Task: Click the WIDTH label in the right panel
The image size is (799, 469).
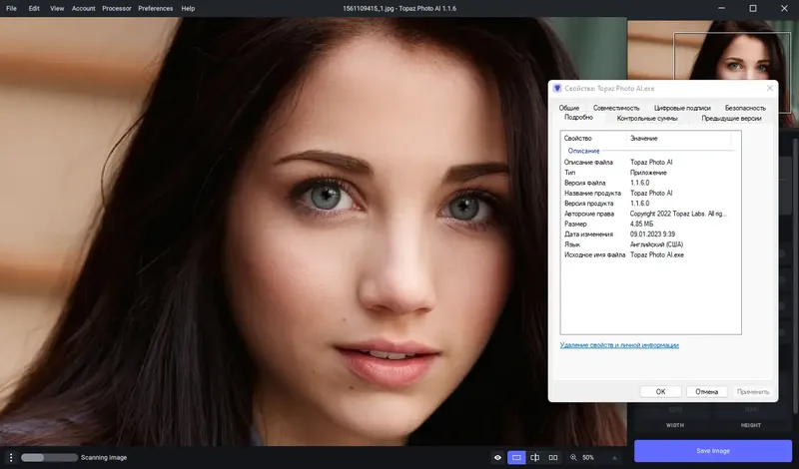Action: (675, 425)
